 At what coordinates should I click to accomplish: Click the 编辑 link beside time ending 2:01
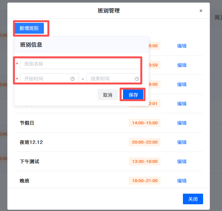pyautogui.click(x=182, y=104)
